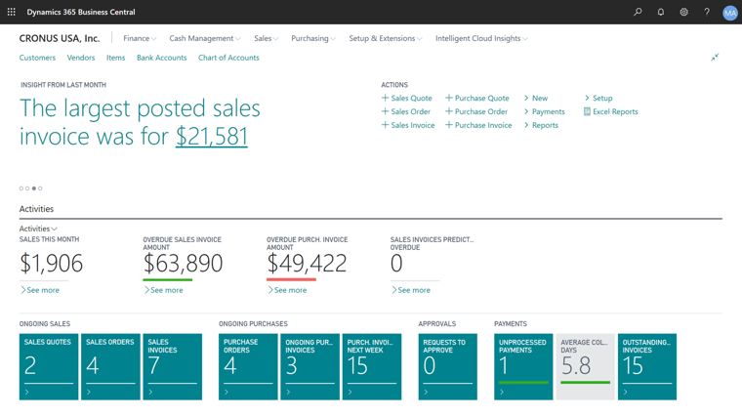Expand the Reports actions group
Image resolution: width=742 pixels, height=417 pixels.
(x=541, y=125)
